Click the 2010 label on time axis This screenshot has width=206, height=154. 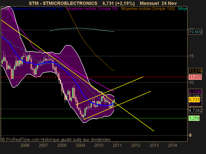(99, 145)
